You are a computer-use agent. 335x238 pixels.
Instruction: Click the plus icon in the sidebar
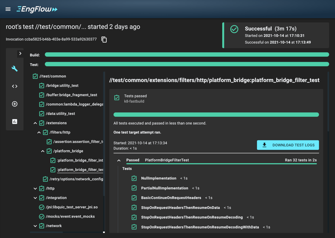point(15,104)
